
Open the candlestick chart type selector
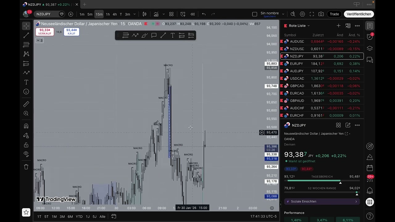pos(144,14)
